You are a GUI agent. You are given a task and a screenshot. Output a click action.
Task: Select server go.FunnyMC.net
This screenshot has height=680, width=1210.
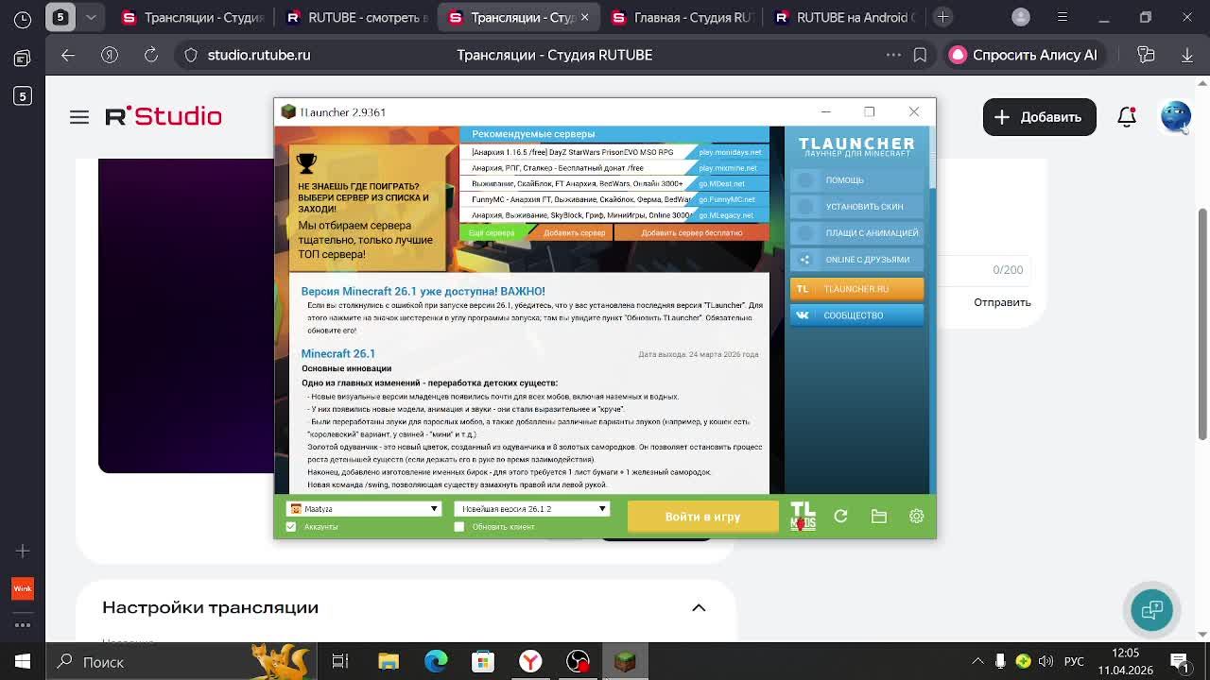(728, 199)
